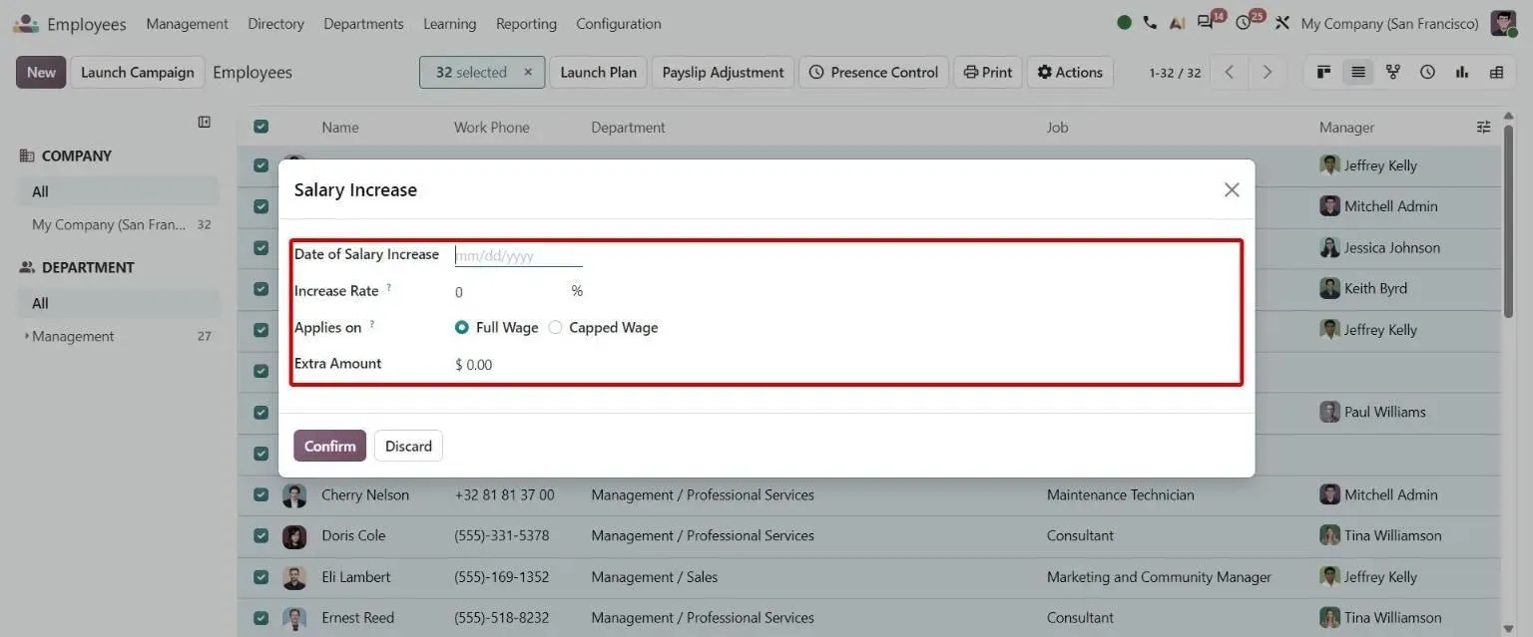Open Payslip Adjustment
The width and height of the screenshot is (1533, 637).
[x=723, y=72]
